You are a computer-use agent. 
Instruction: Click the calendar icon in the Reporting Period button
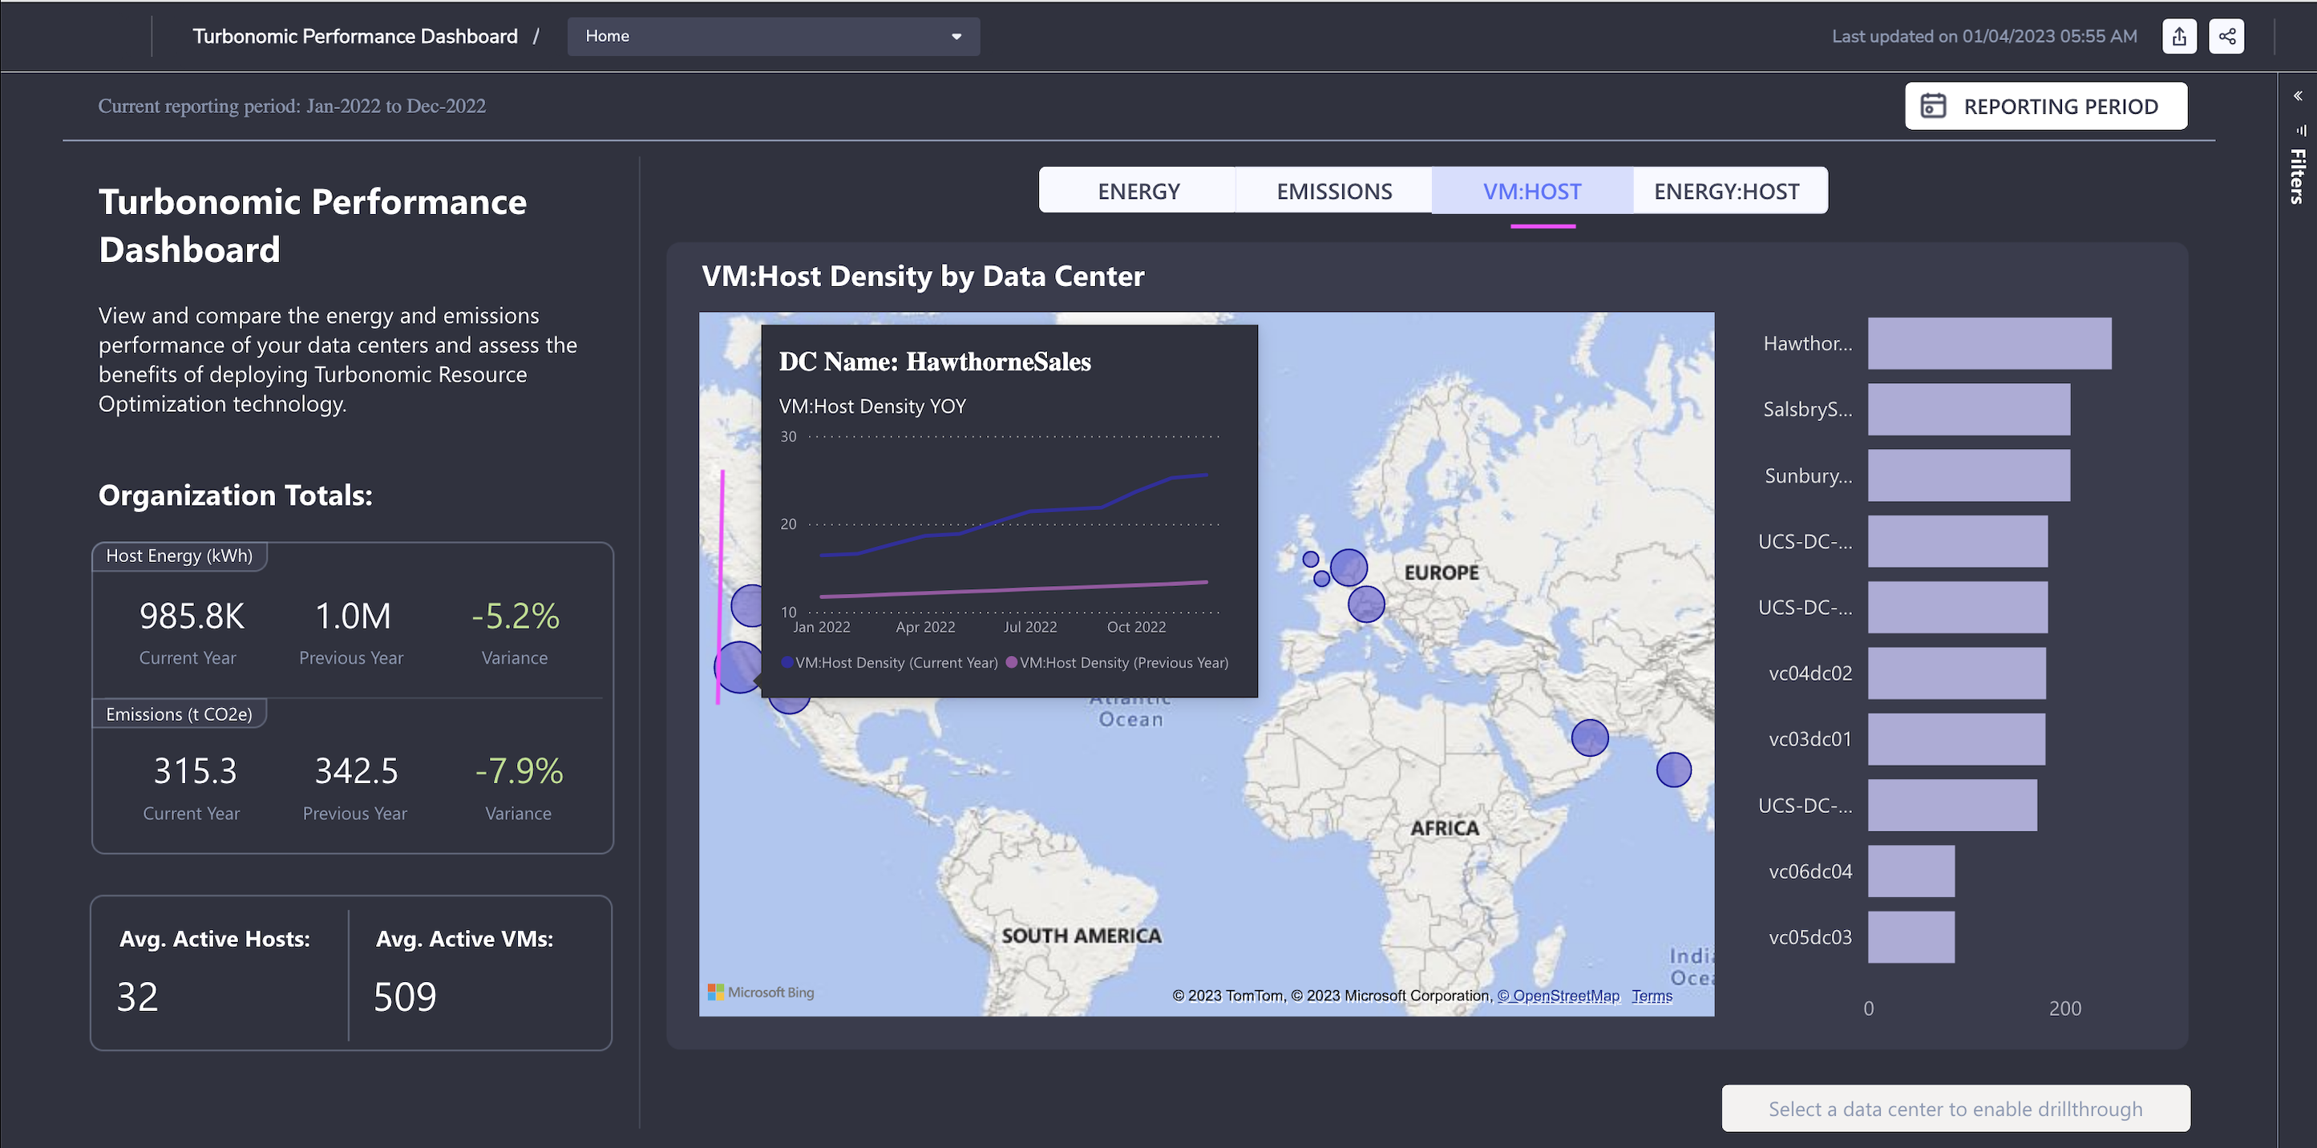1933,106
